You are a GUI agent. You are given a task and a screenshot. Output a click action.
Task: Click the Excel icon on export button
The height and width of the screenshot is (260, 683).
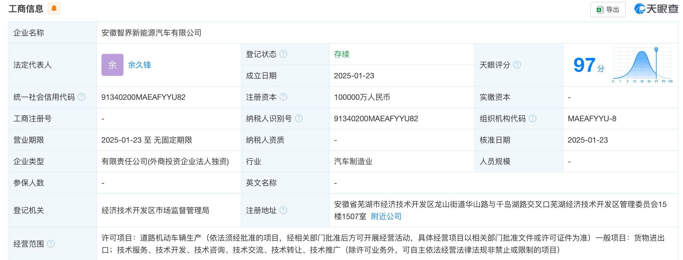(600, 10)
